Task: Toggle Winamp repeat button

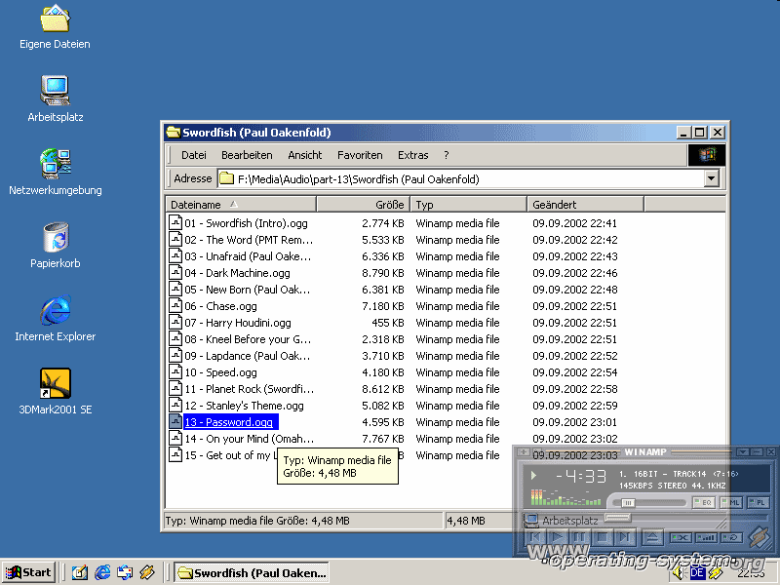Action: 732,538
